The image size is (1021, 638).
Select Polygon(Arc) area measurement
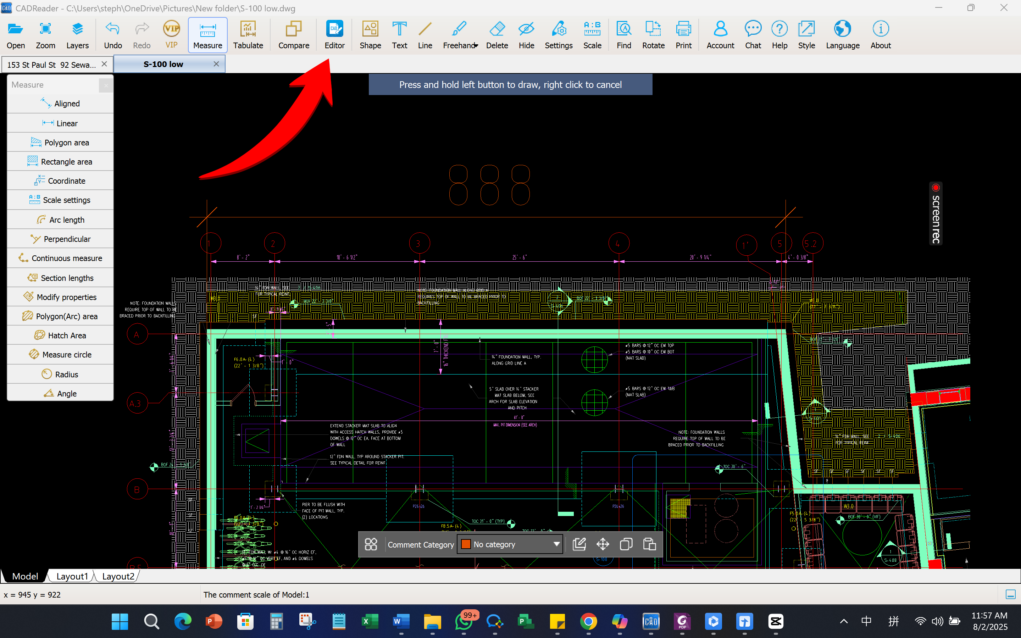click(60, 316)
